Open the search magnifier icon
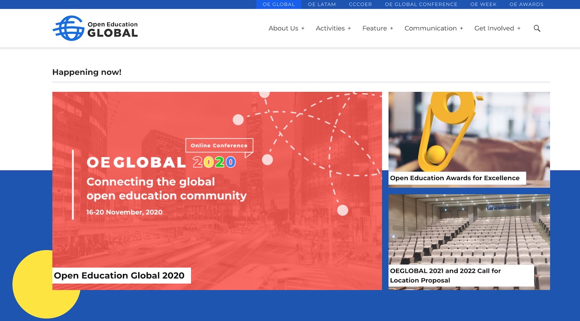This screenshot has height=321, width=580. point(537,28)
